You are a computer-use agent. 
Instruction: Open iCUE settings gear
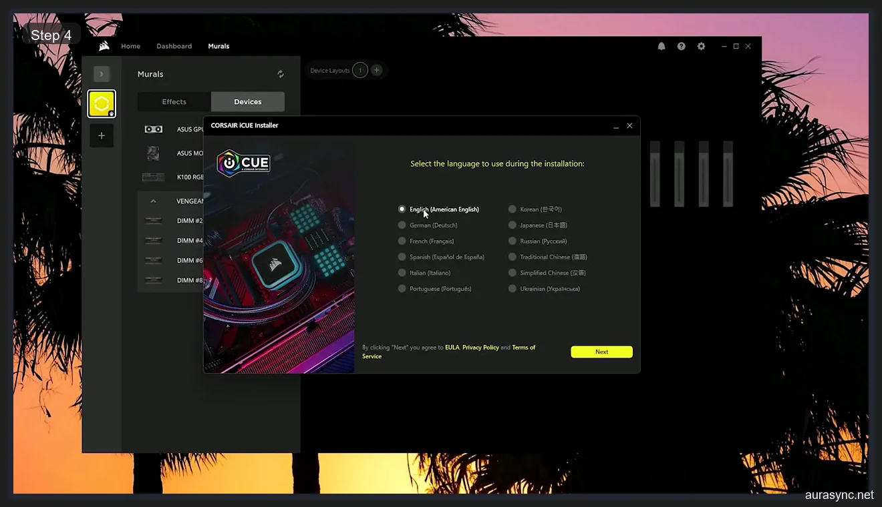click(x=700, y=46)
